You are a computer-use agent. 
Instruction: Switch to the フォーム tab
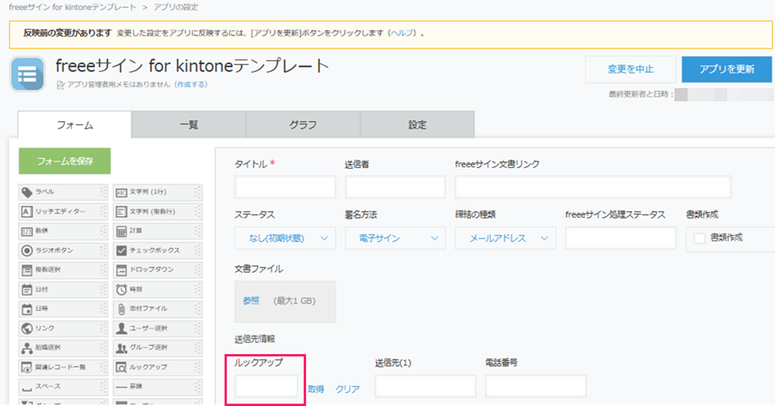tap(75, 125)
